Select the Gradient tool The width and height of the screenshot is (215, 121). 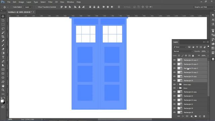pos(3,53)
